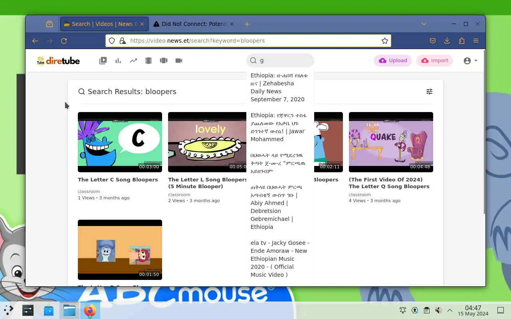This screenshot has height=319, width=511.
Task: Open the video camera icon in navbar
Action: (179, 61)
